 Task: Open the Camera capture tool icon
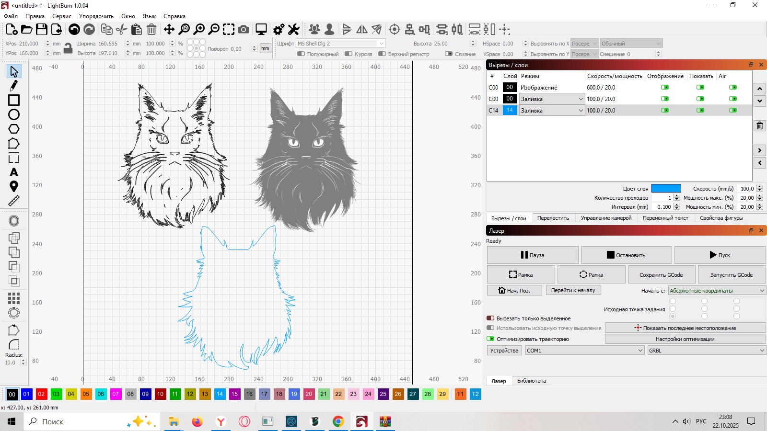click(244, 30)
